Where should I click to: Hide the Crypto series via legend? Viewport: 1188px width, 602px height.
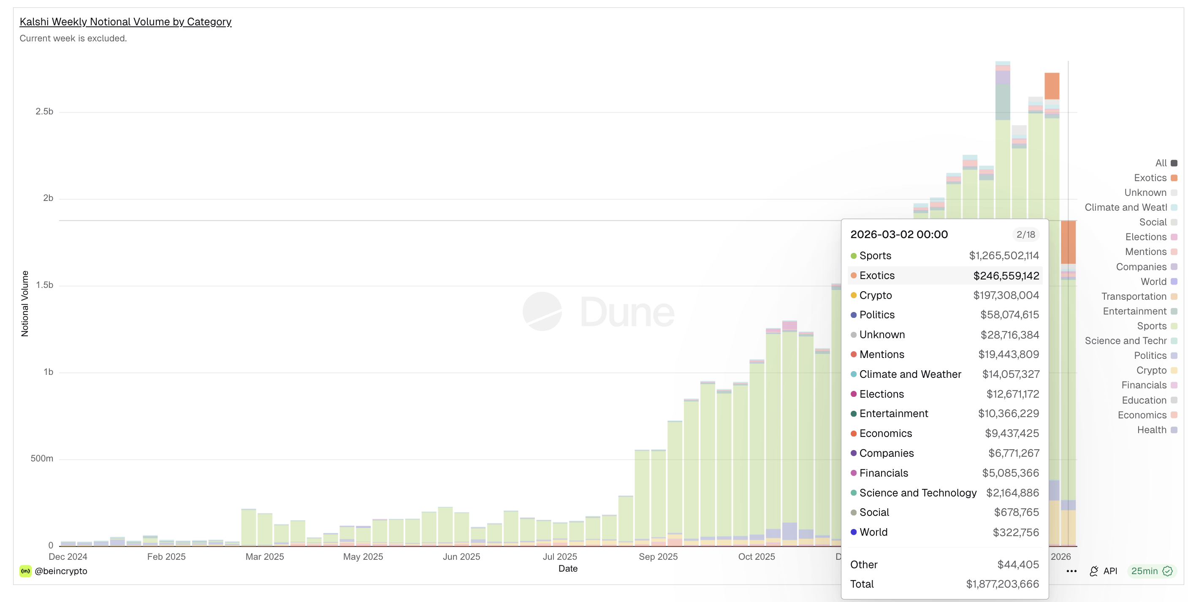tap(1151, 370)
